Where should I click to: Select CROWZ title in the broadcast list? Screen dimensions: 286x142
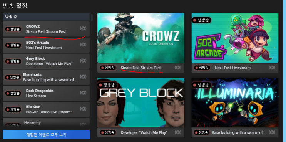click(33, 26)
